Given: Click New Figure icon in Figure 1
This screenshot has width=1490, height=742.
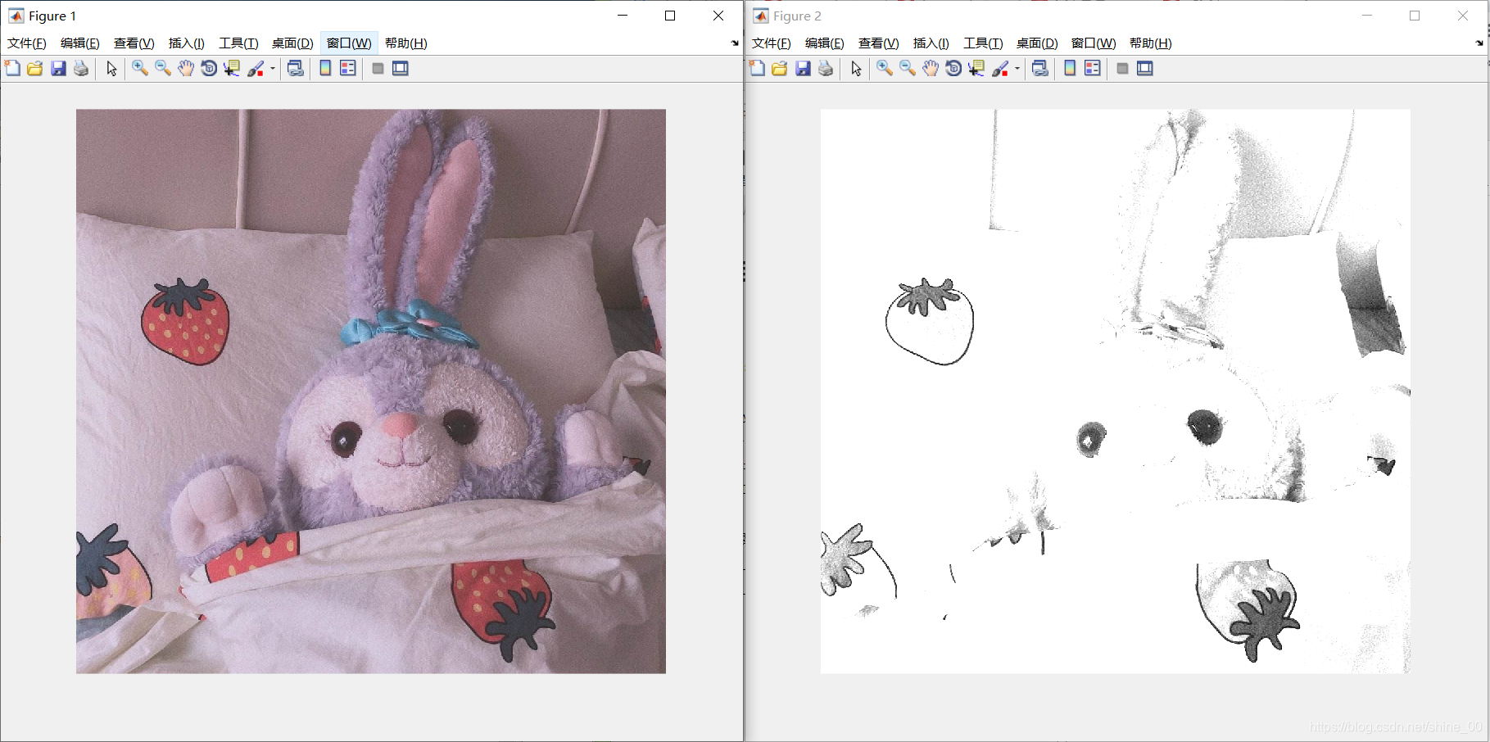Looking at the screenshot, I should click(x=12, y=69).
